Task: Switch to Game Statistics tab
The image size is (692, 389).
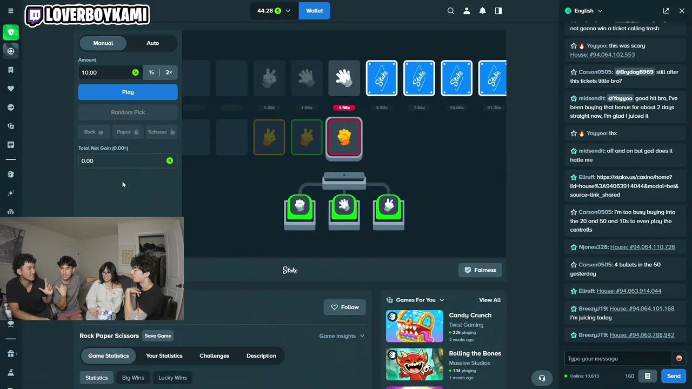Action: 109,356
